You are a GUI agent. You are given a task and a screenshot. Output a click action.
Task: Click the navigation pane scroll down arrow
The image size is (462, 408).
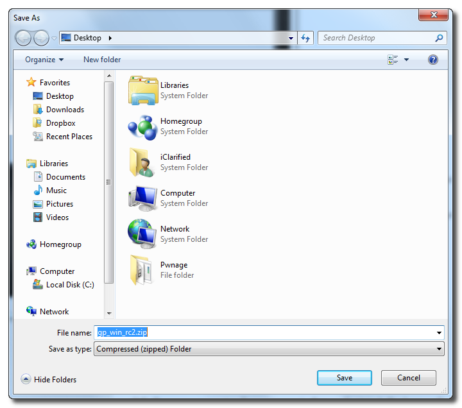coord(109,313)
